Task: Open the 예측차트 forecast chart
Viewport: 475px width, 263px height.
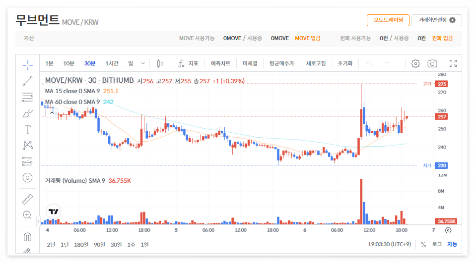Action: click(x=220, y=63)
